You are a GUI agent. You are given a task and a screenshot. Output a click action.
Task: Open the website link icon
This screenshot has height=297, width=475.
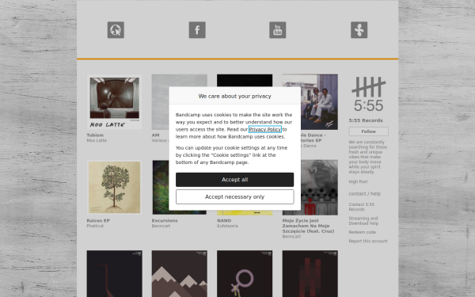116,30
